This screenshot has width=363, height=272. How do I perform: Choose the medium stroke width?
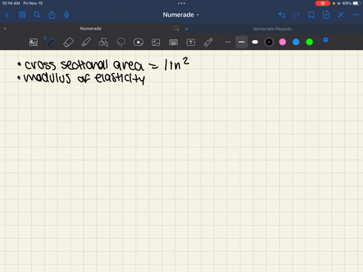pos(241,42)
